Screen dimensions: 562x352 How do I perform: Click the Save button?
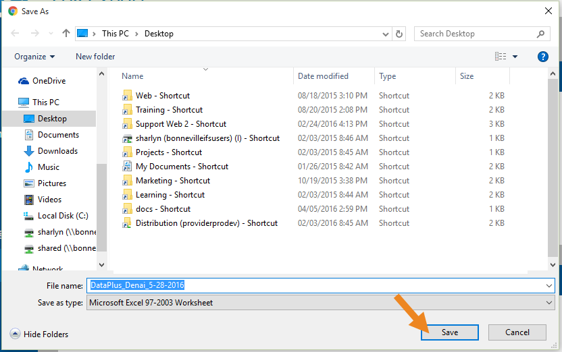click(449, 332)
